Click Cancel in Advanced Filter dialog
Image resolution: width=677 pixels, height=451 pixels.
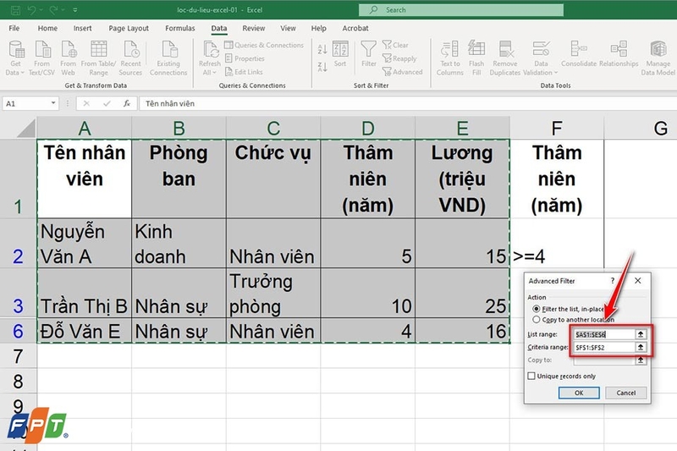point(625,393)
